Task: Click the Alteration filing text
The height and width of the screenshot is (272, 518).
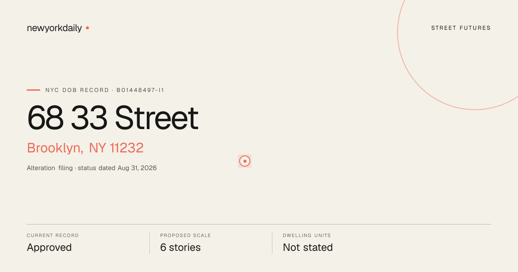Action: point(50,168)
